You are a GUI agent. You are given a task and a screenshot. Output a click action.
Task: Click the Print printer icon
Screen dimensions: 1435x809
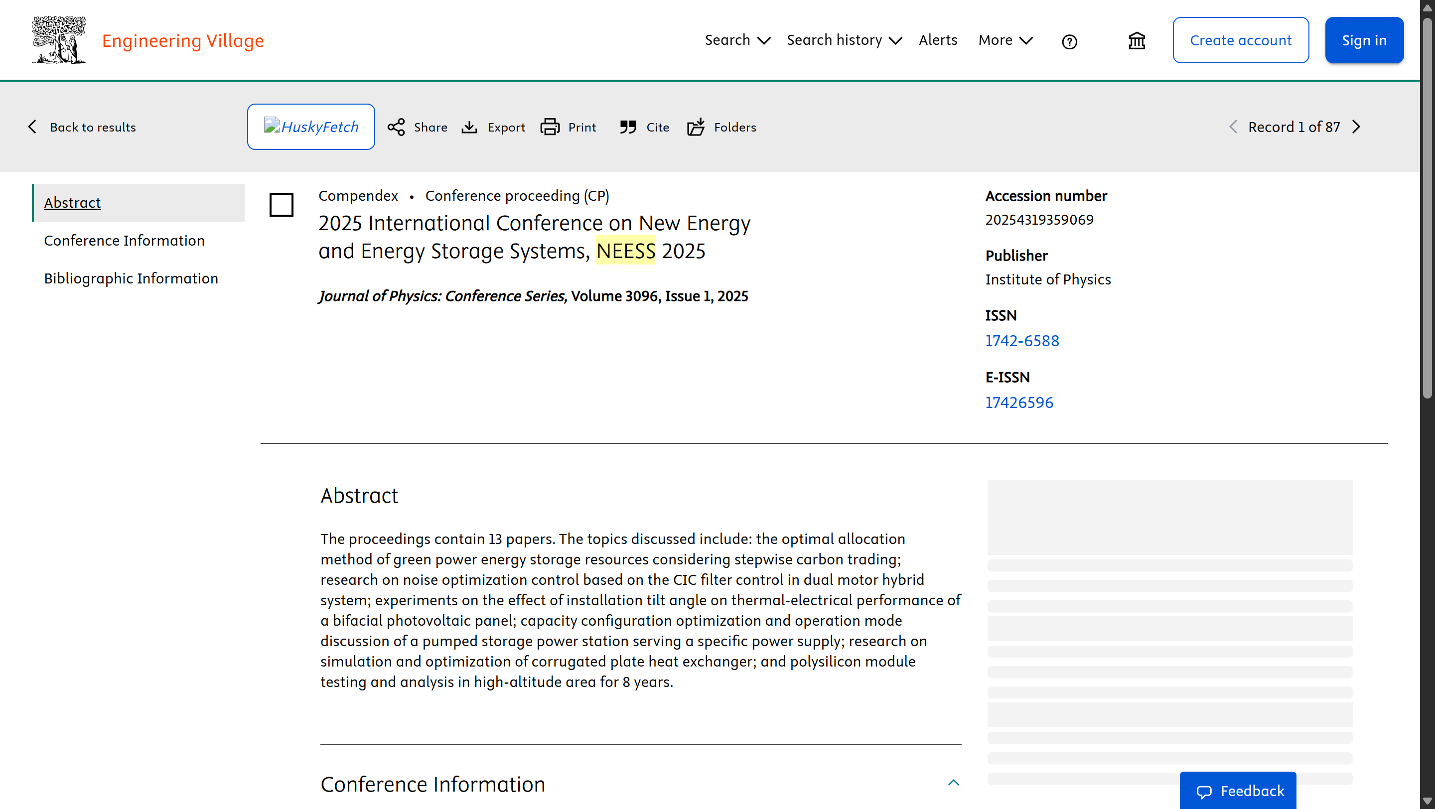tap(550, 127)
